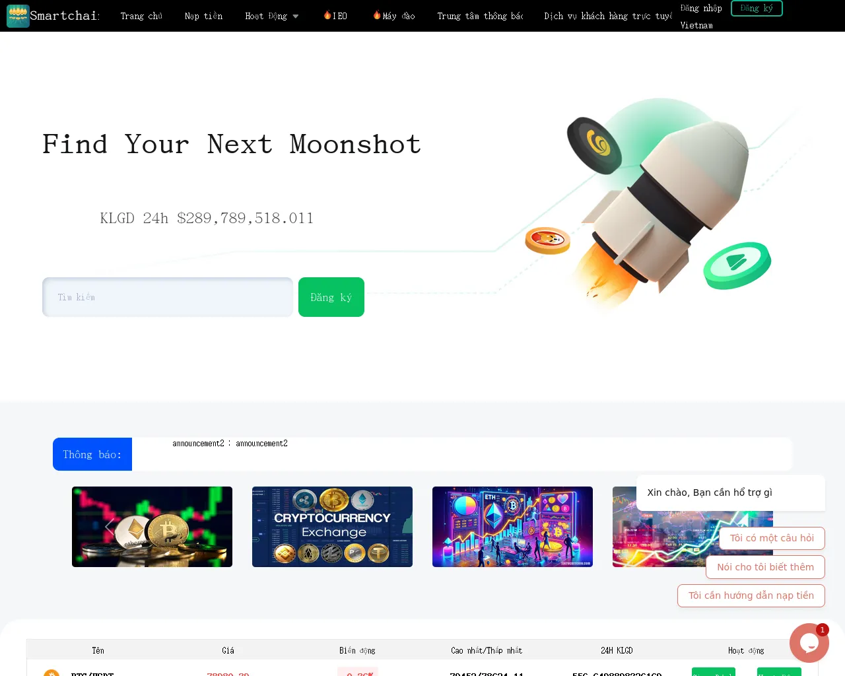Click the green Đăng ký button
This screenshot has height=676, width=845.
(x=331, y=297)
